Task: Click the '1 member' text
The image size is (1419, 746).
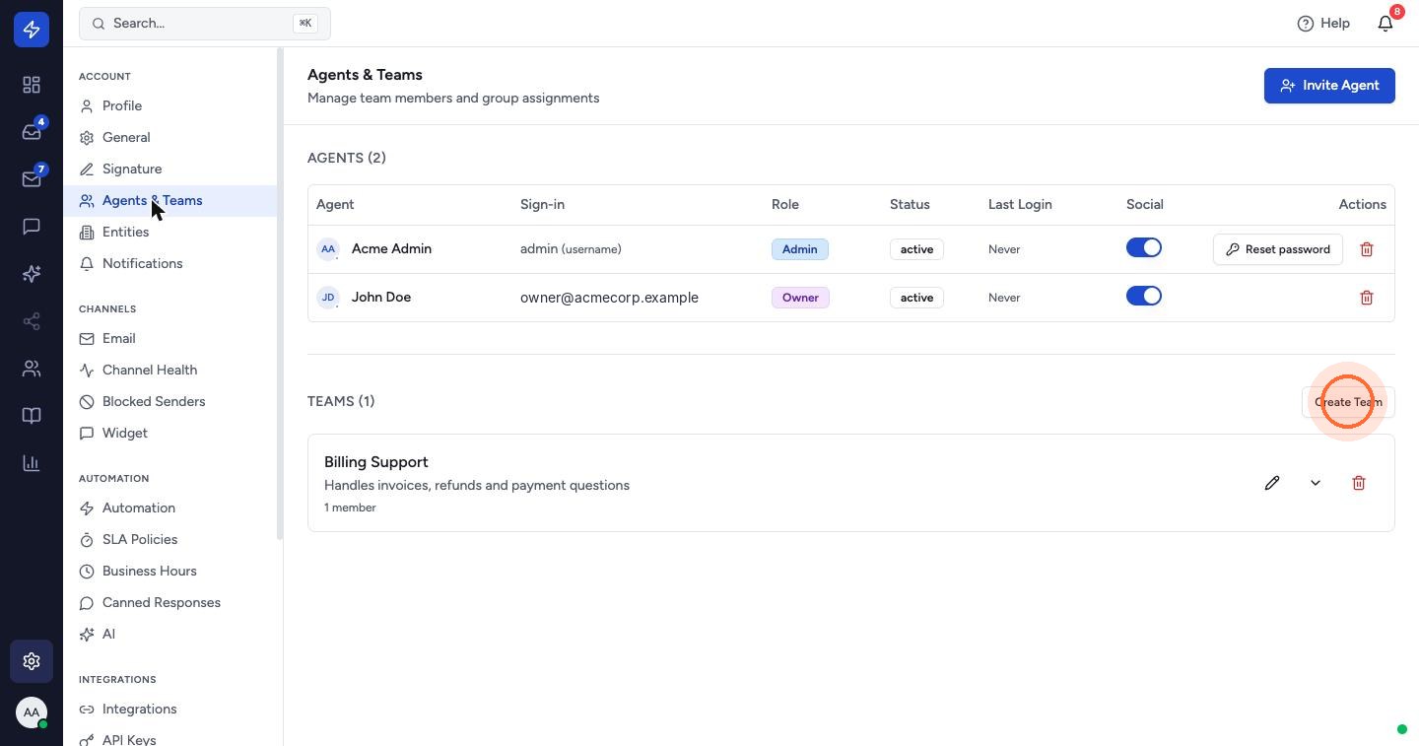Action: coord(350,508)
